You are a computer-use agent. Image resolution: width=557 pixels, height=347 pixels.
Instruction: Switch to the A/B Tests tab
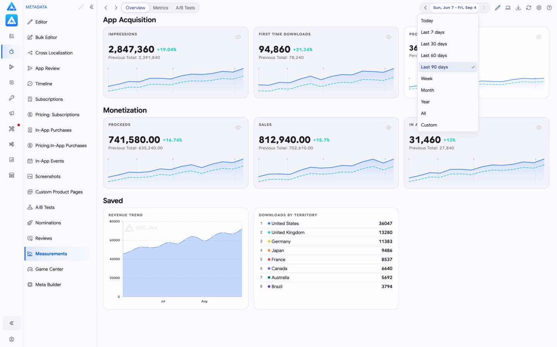tap(185, 8)
